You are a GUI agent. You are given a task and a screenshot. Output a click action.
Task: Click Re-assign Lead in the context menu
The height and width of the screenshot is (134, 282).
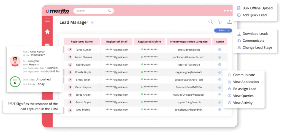tap(244, 89)
